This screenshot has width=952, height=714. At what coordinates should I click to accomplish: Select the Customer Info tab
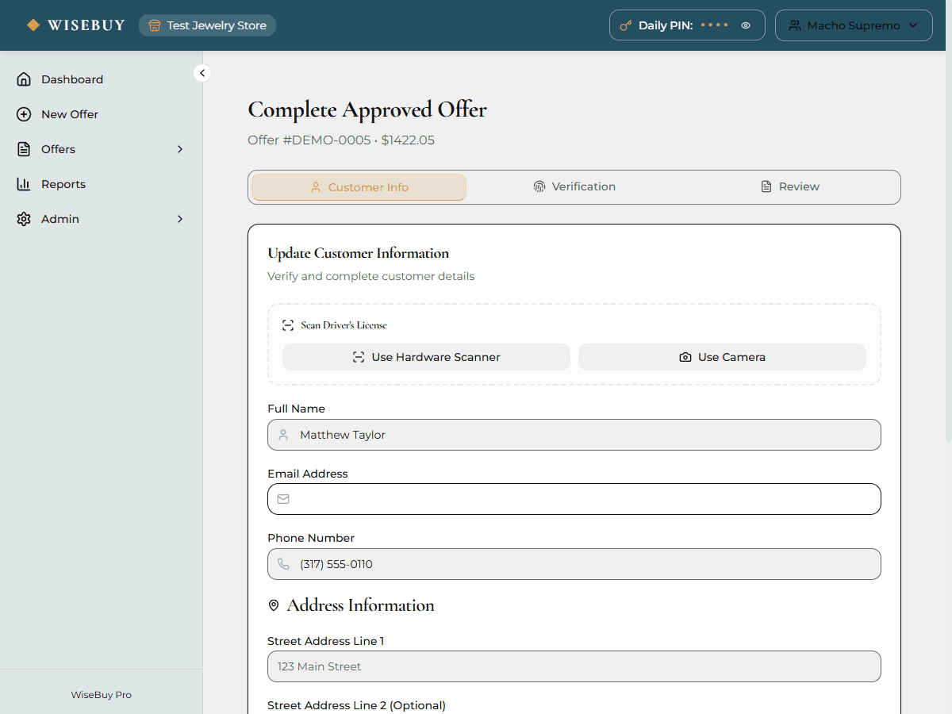(x=359, y=187)
